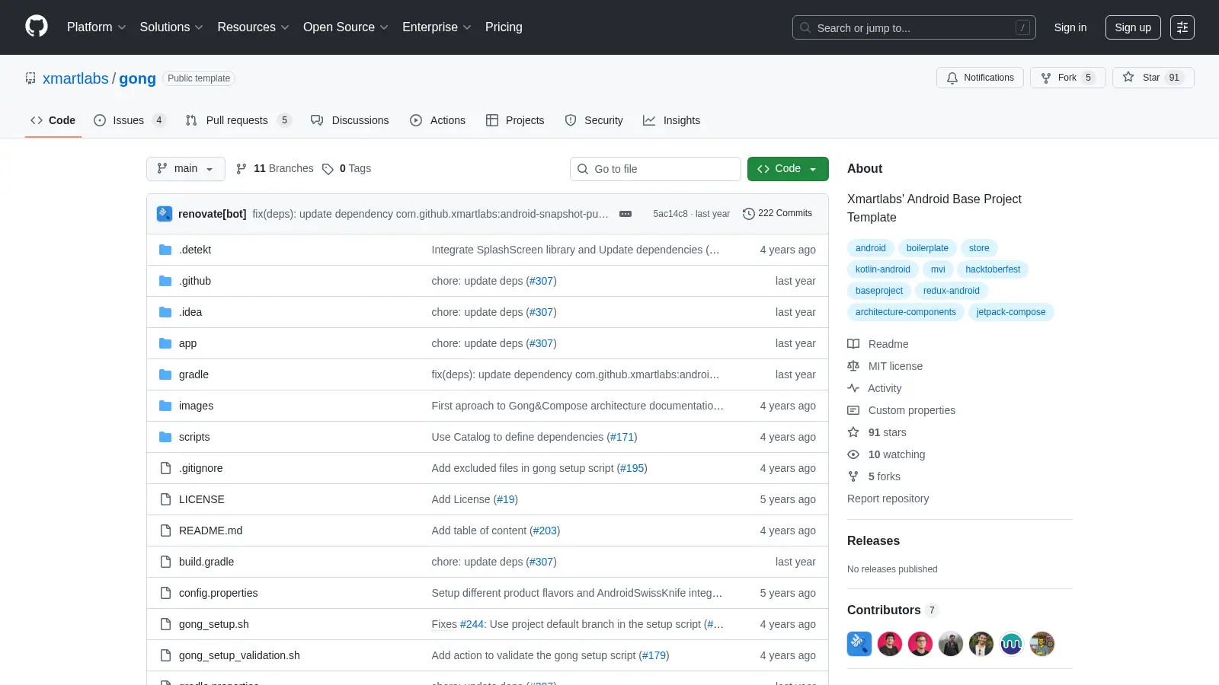
Task: Click the Sign up button
Action: [x=1133, y=27]
